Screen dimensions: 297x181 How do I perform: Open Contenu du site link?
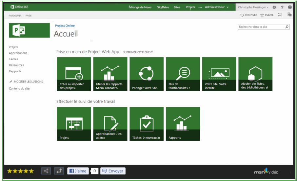pos(19,88)
